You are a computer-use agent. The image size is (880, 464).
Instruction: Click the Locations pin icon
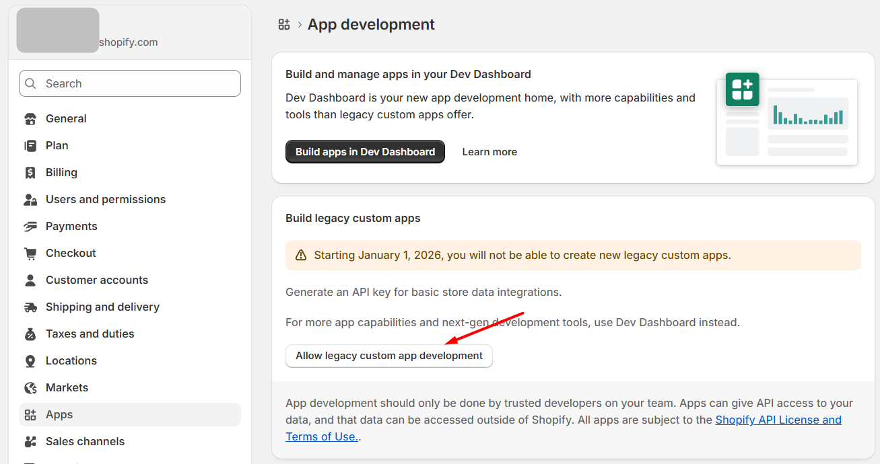coord(30,361)
